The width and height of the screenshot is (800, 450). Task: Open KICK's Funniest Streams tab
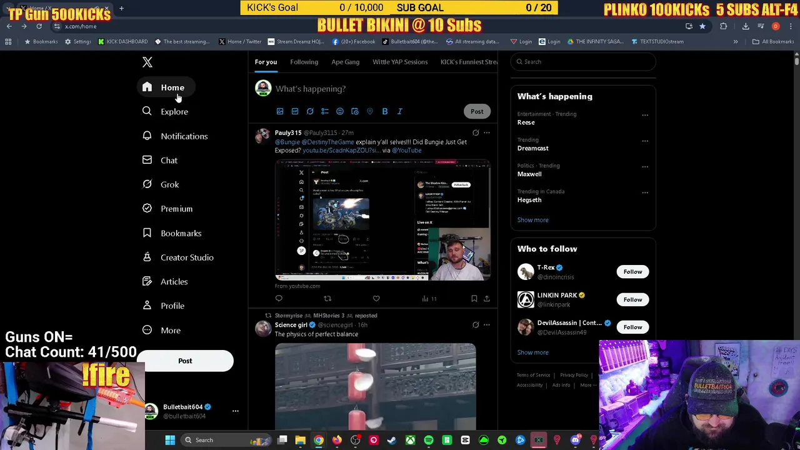click(469, 62)
